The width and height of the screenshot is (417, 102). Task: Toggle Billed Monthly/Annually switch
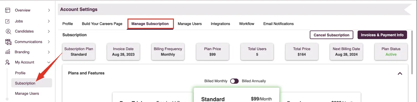tap(234, 81)
